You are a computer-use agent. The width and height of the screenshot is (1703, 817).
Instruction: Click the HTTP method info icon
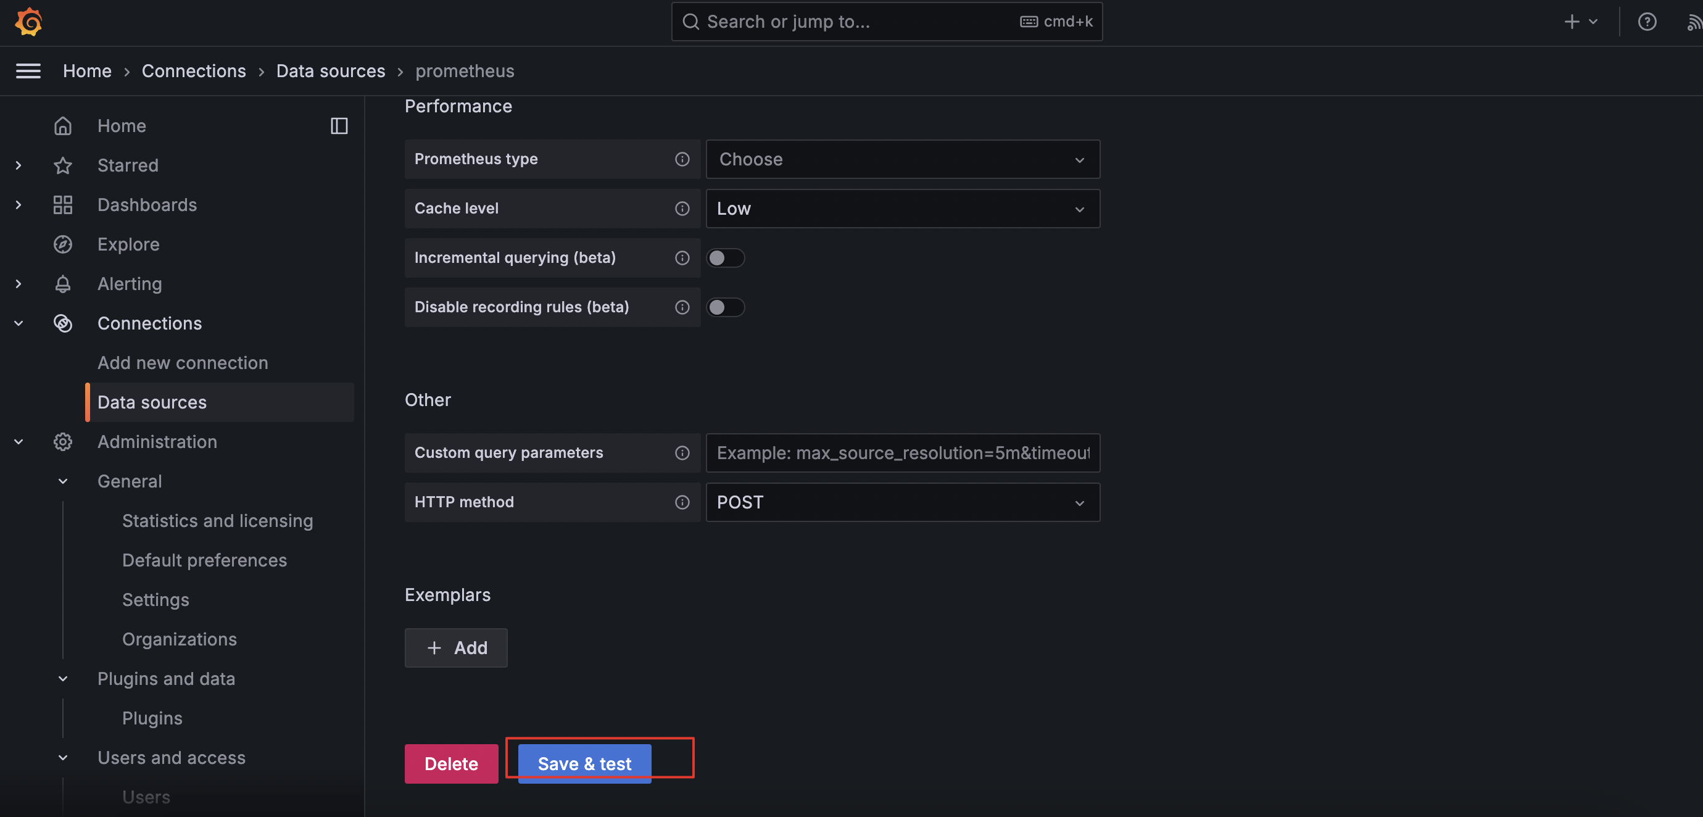coord(682,502)
